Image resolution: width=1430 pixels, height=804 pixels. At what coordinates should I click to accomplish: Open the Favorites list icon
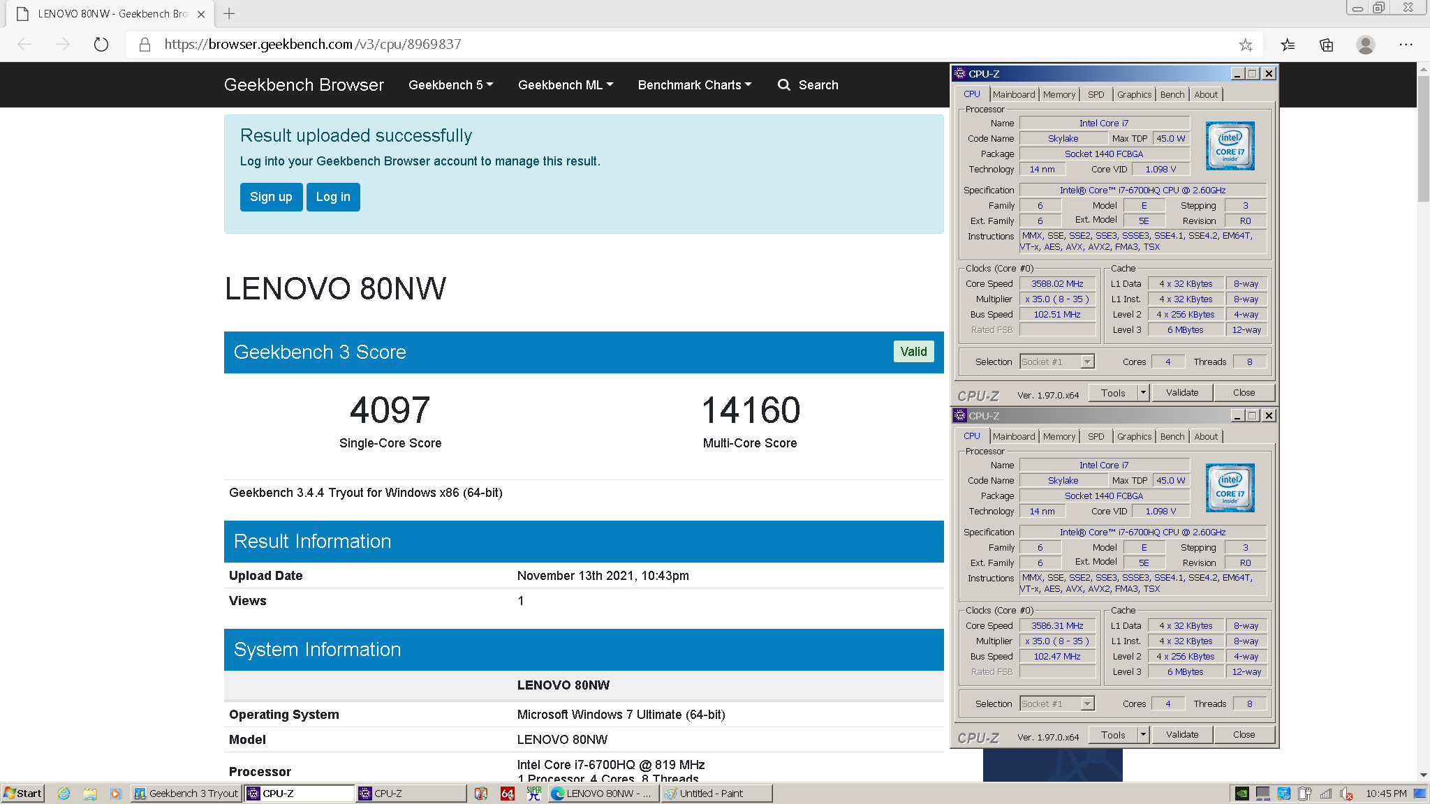(x=1288, y=45)
